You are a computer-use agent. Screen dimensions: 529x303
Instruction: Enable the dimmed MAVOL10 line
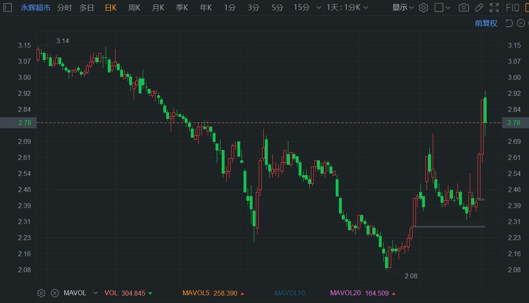point(290,293)
